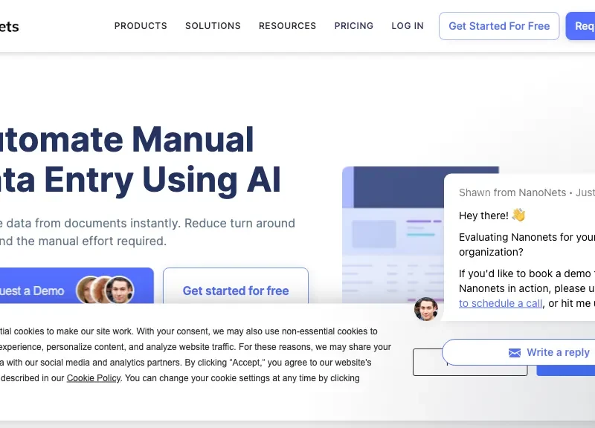The image size is (595, 428).
Task: Open the SOLUTIONS navigation menu
Action: (x=213, y=26)
